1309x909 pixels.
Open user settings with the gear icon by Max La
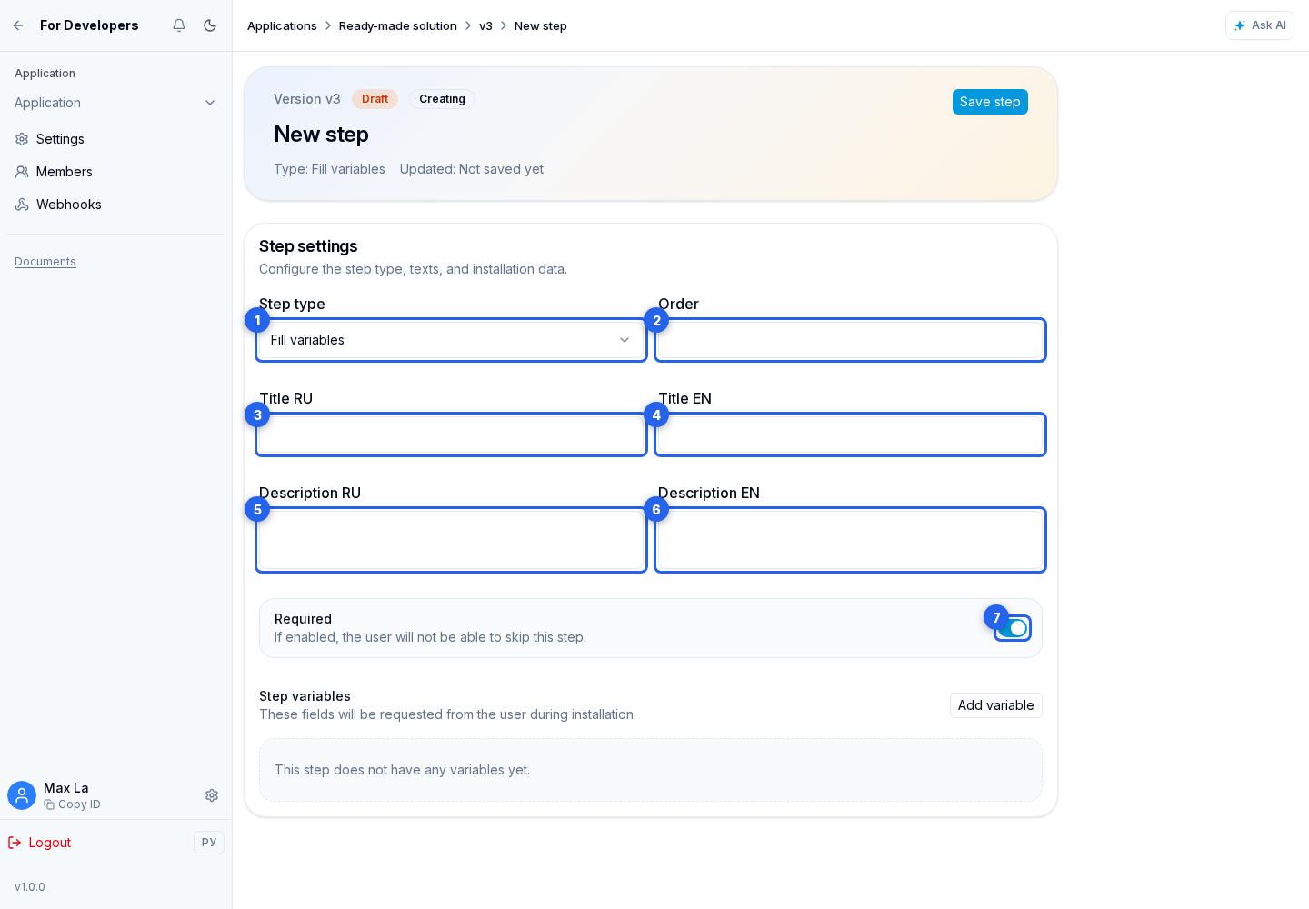click(x=212, y=795)
